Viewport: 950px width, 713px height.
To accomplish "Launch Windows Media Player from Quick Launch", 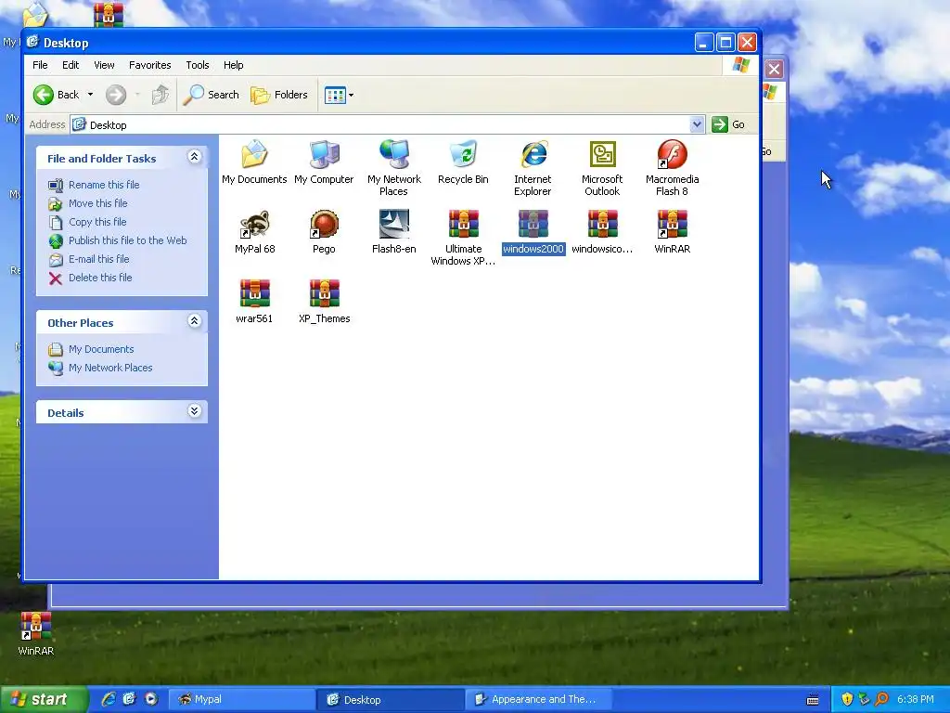I will click(151, 699).
